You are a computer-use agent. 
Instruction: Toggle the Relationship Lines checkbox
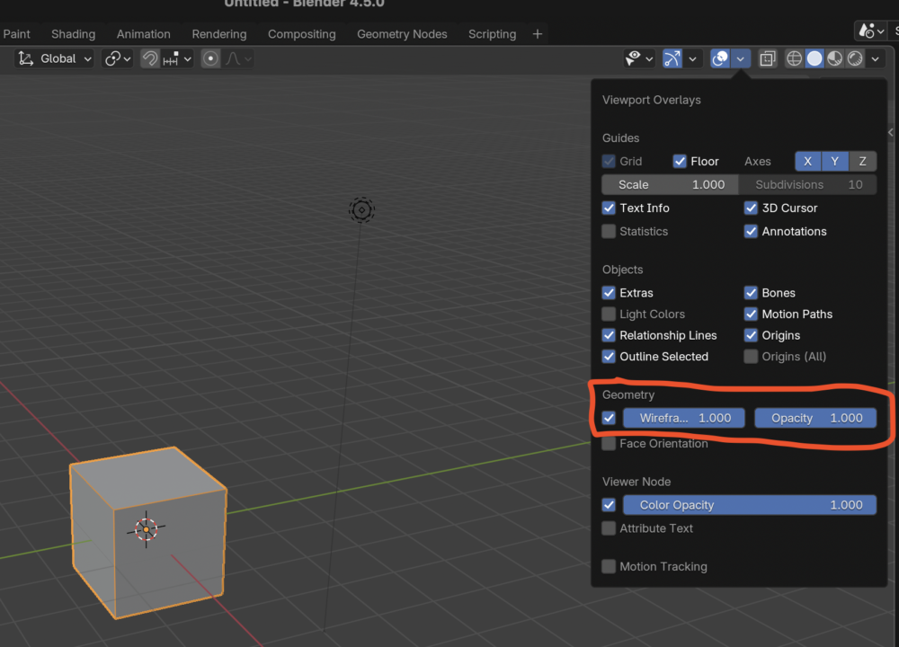coord(609,335)
